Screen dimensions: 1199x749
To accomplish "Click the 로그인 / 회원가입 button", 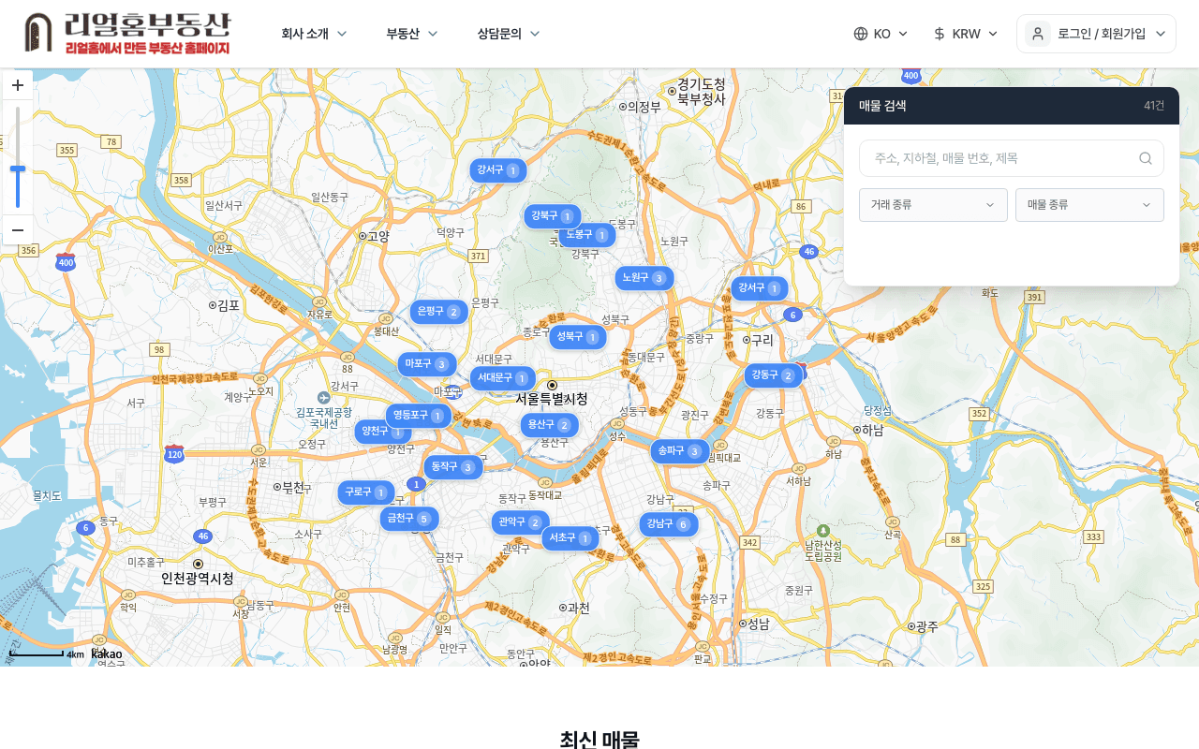I will coord(1096,34).
